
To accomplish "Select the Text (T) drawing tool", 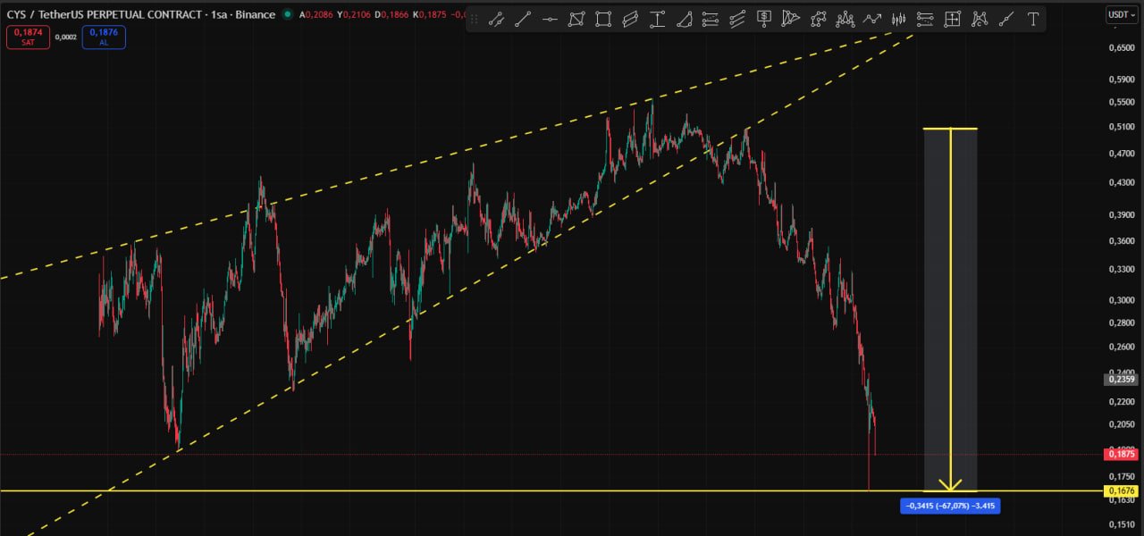I will (x=1032, y=19).
